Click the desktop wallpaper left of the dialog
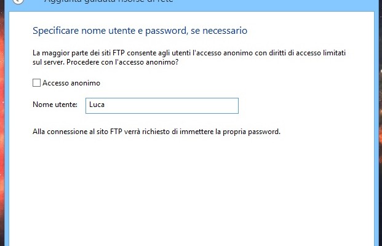 6,123
